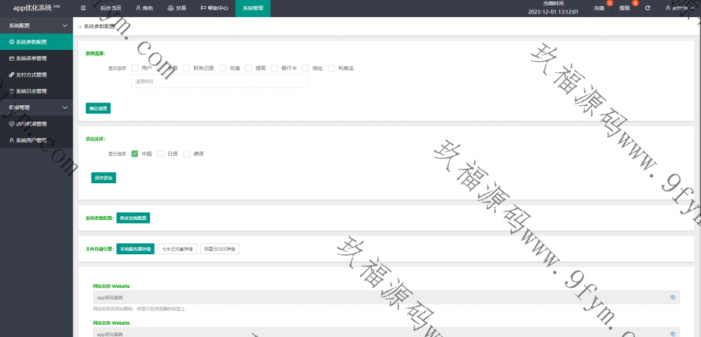Select 七牛云对象存储 storage engine

[177, 249]
